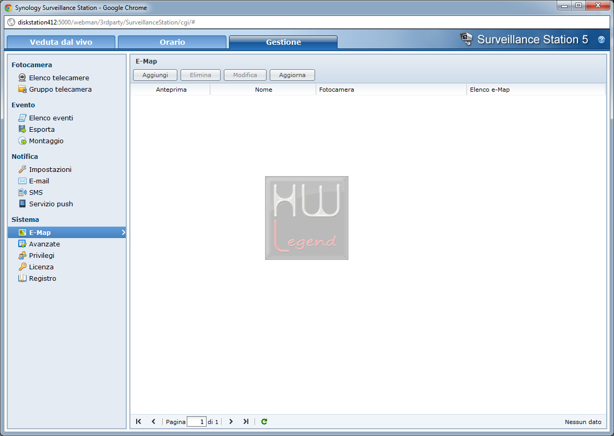Click the Aggiorna button
Viewport: 614px width, 436px height.
pyautogui.click(x=292, y=75)
